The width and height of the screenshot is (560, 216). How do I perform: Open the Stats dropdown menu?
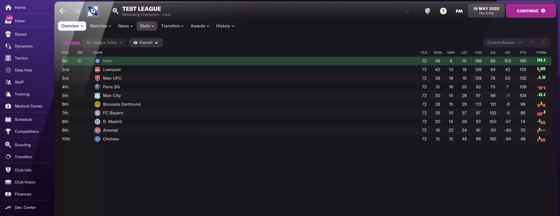[x=147, y=26]
